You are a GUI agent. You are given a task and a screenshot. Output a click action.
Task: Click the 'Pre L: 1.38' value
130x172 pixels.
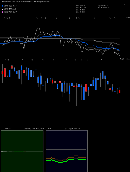coord(81,10)
